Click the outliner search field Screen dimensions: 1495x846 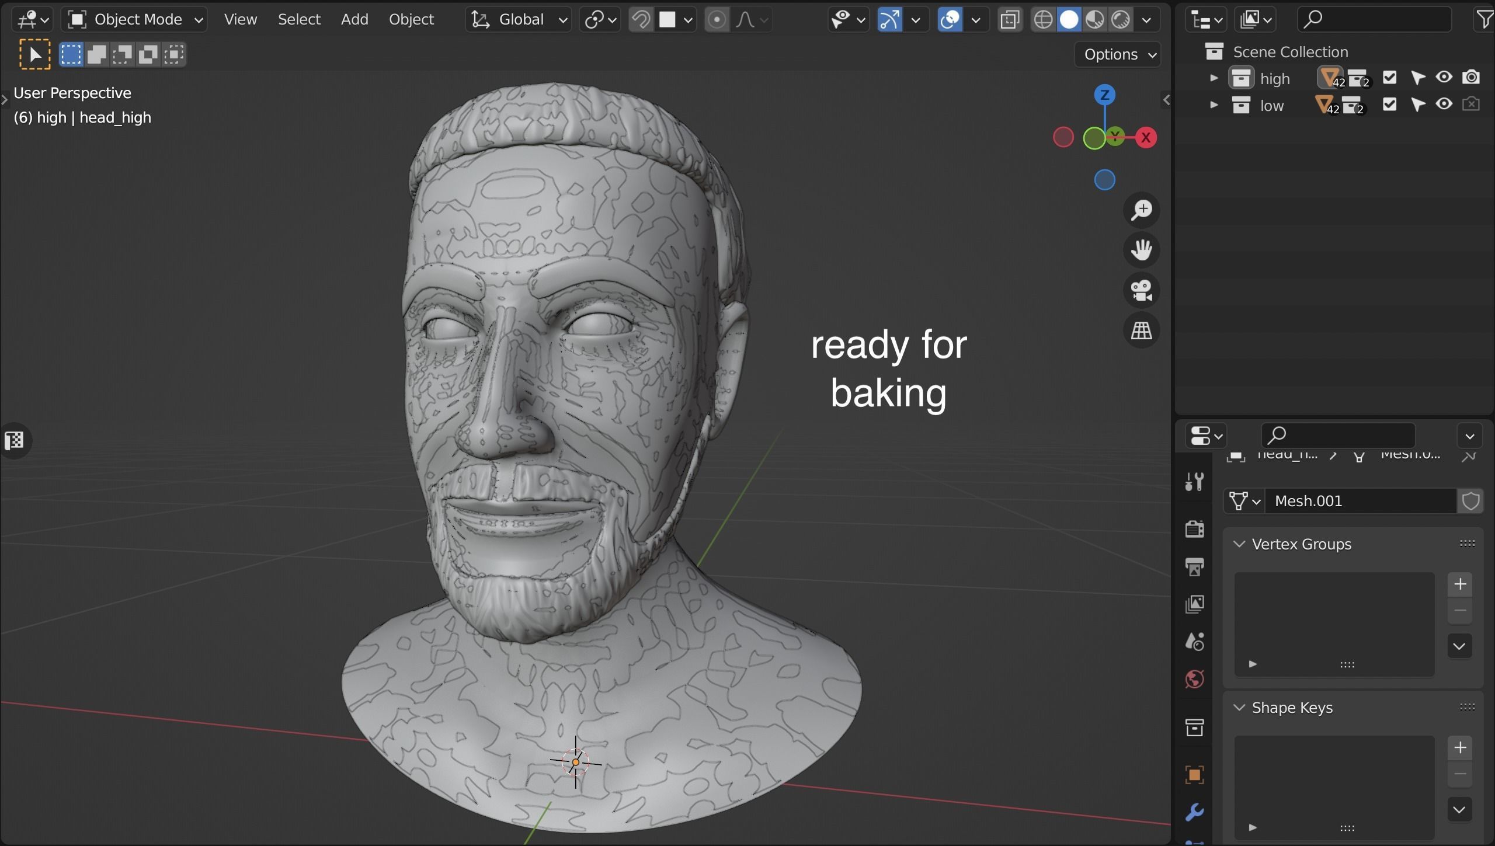(x=1375, y=20)
